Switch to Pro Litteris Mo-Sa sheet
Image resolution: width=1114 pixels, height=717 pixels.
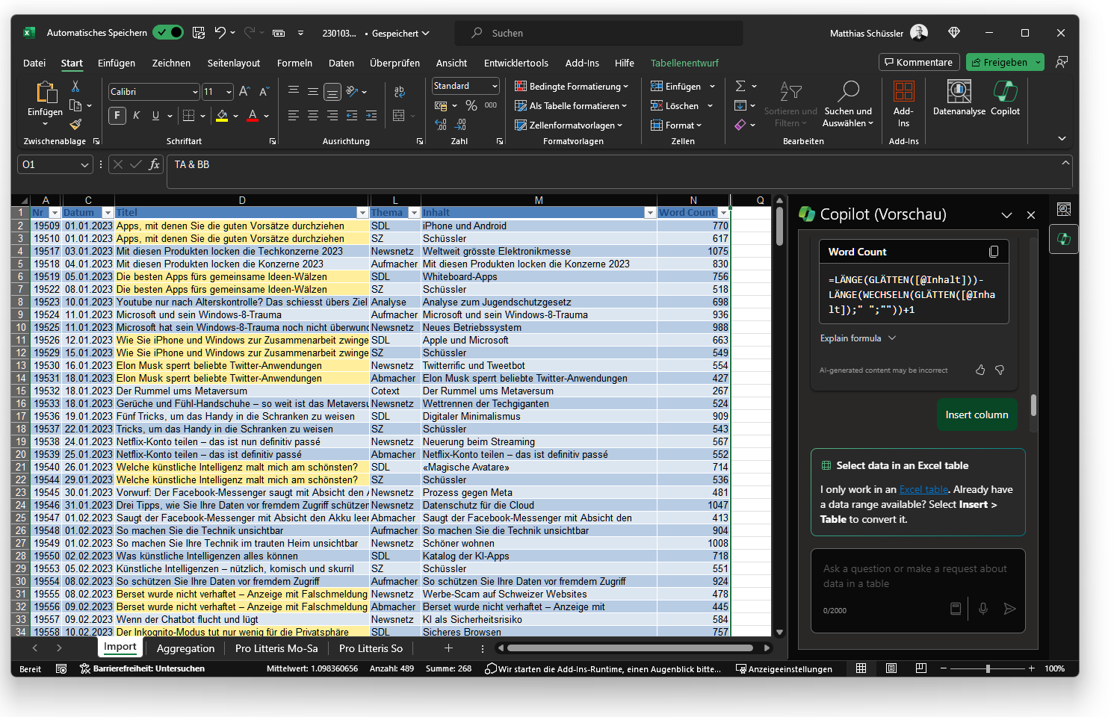[276, 648]
